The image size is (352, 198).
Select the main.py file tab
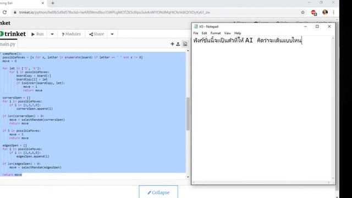(x=8, y=44)
